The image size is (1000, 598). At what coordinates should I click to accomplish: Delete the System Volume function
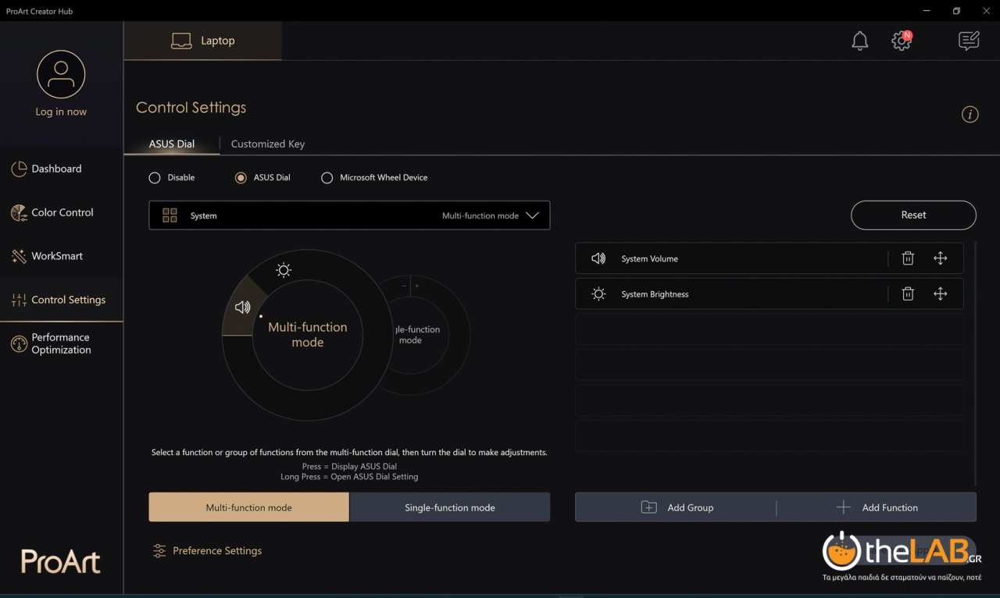pos(908,258)
